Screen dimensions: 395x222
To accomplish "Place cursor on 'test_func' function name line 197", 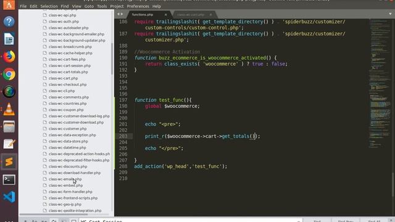I will tap(171, 100).
